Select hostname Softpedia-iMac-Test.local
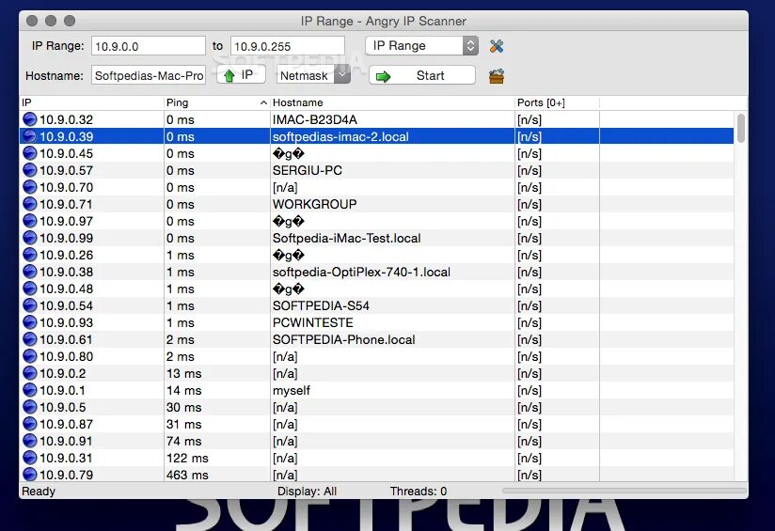This screenshot has height=531, width=775. pos(346,238)
